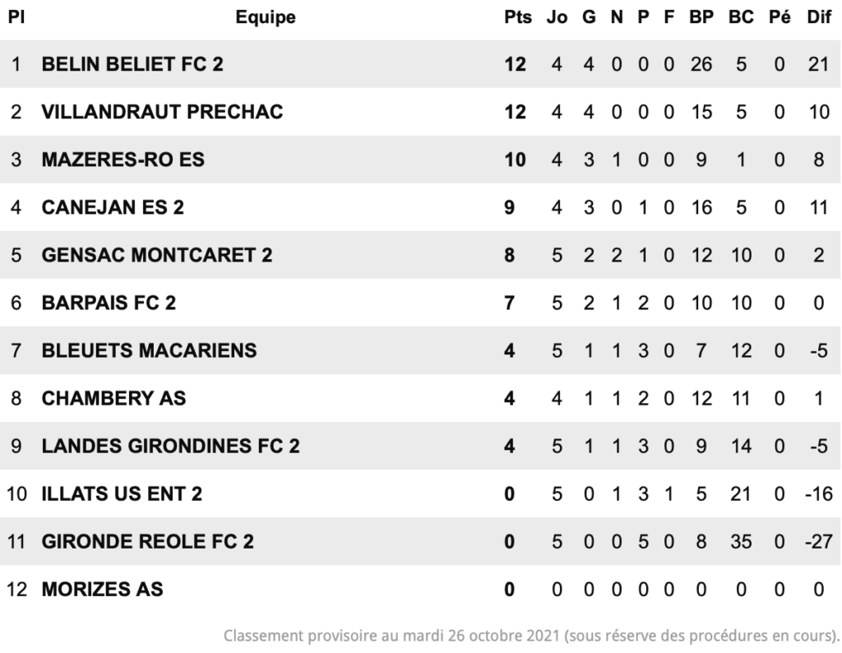Select MORIZES AS team name
This screenshot has height=653, width=842.
pos(102,590)
